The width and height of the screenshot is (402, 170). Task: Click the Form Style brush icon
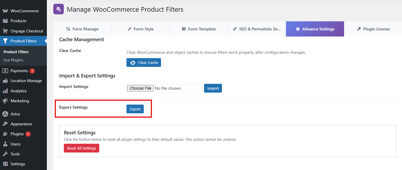point(129,29)
